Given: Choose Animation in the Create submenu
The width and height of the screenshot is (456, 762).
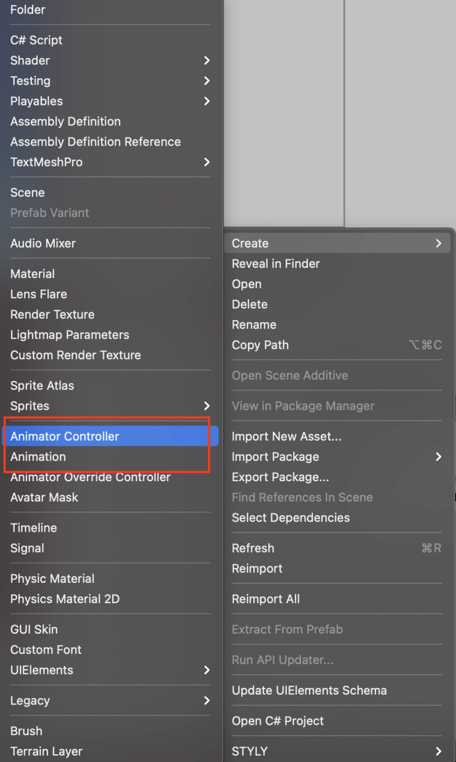Looking at the screenshot, I should [38, 456].
